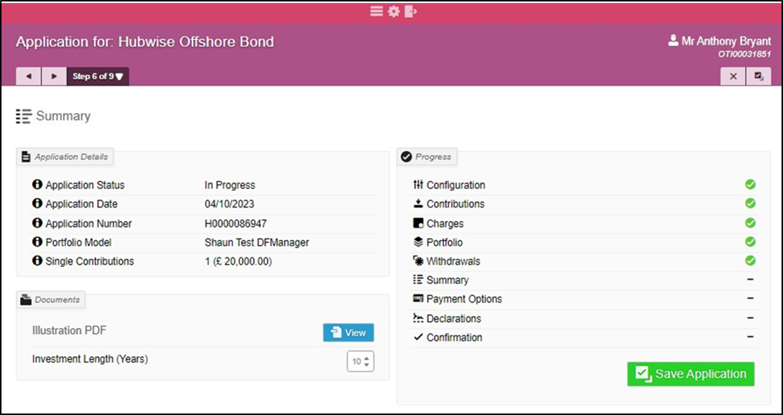Increase Investment Length with up arrow
Viewport: 783px width, 415px height.
coord(366,358)
